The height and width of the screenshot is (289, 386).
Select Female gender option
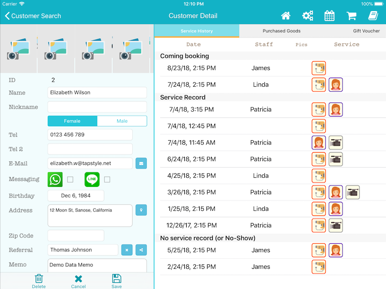72,121
